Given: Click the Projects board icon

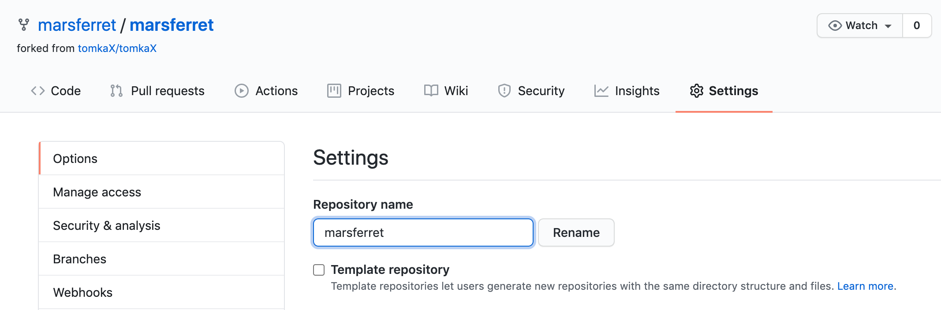Looking at the screenshot, I should coord(334,91).
